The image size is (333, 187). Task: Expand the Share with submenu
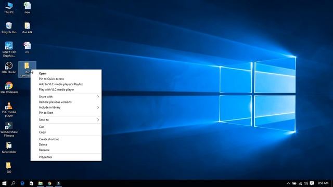(x=66, y=97)
